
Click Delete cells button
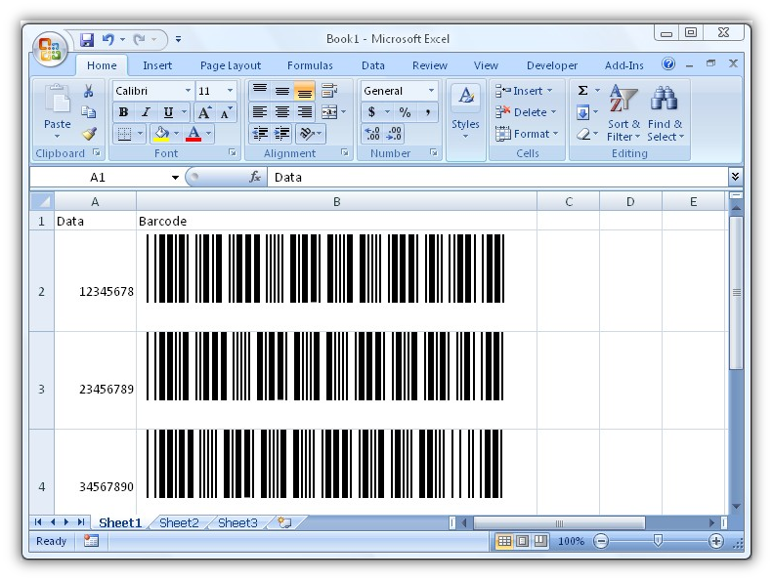[526, 112]
